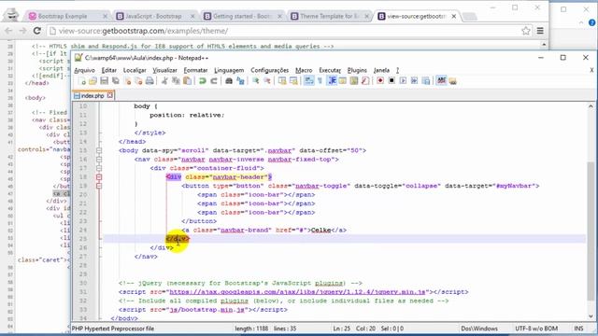
Task: Toggle word wrap in the toolbar
Action: coord(309,81)
